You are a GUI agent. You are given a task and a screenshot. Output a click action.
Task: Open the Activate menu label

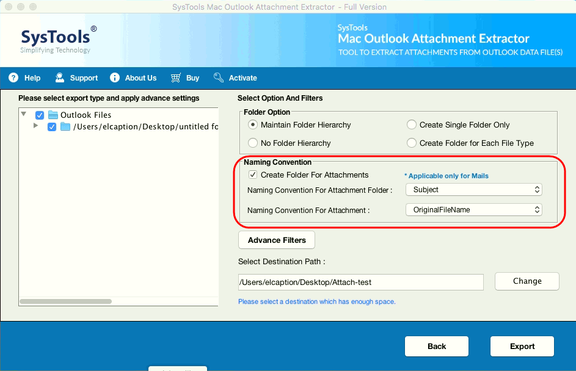(x=243, y=77)
